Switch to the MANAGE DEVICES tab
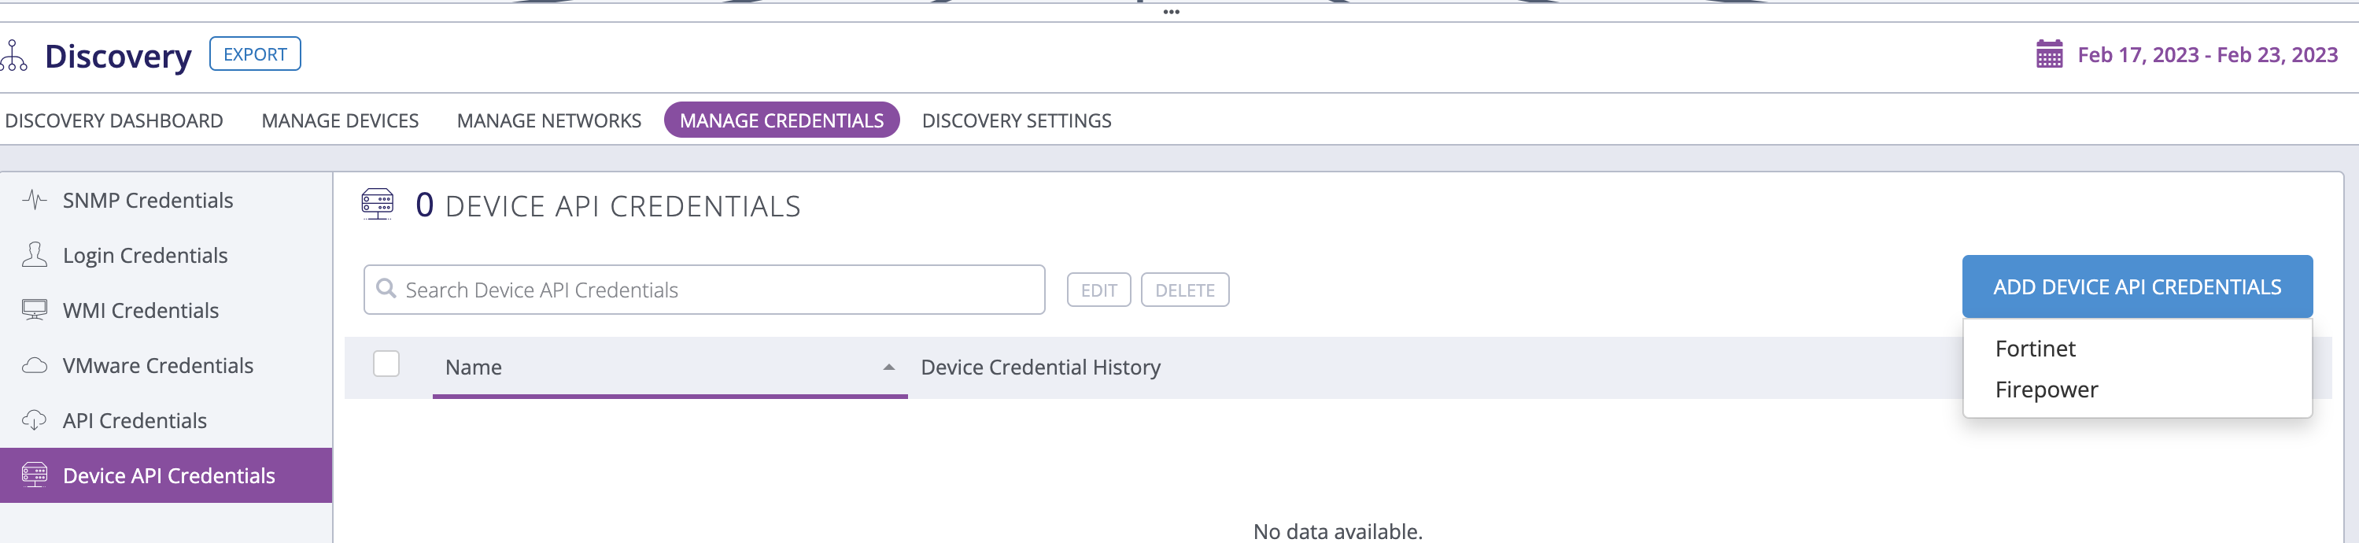 (340, 120)
